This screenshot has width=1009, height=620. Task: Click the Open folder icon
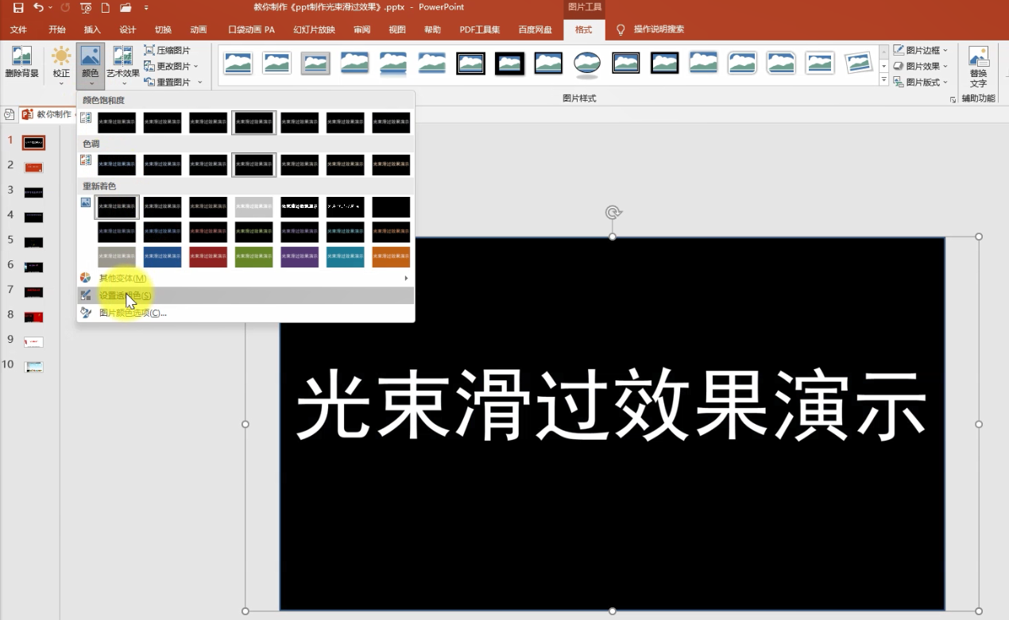click(x=126, y=7)
